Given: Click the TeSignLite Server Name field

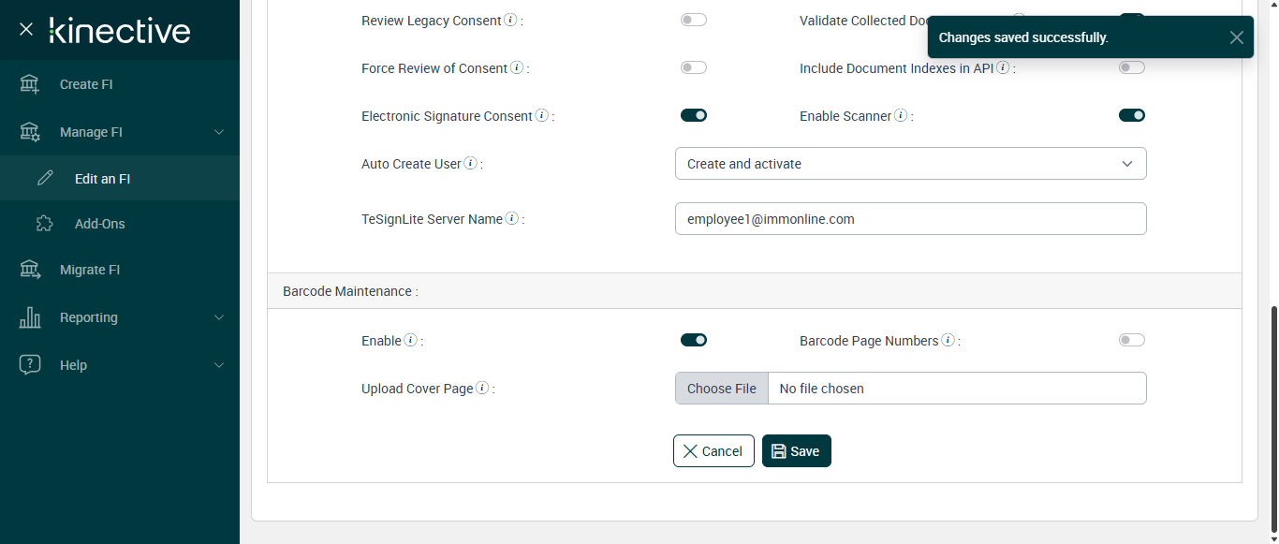Looking at the screenshot, I should pos(910,219).
